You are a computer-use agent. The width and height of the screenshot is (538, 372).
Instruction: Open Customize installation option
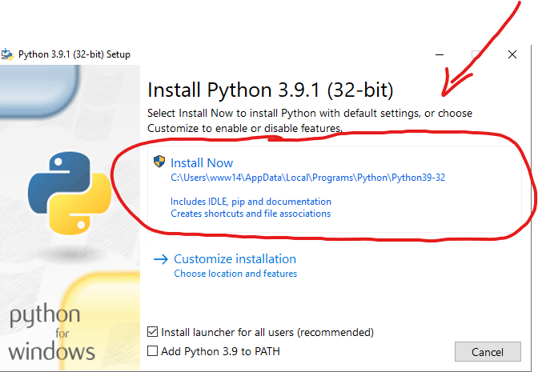click(335, 266)
